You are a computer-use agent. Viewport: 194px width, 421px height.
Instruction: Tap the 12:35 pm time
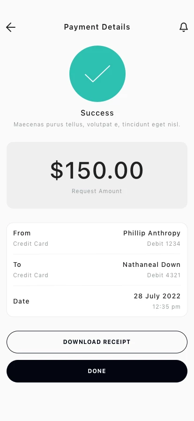tap(166, 307)
